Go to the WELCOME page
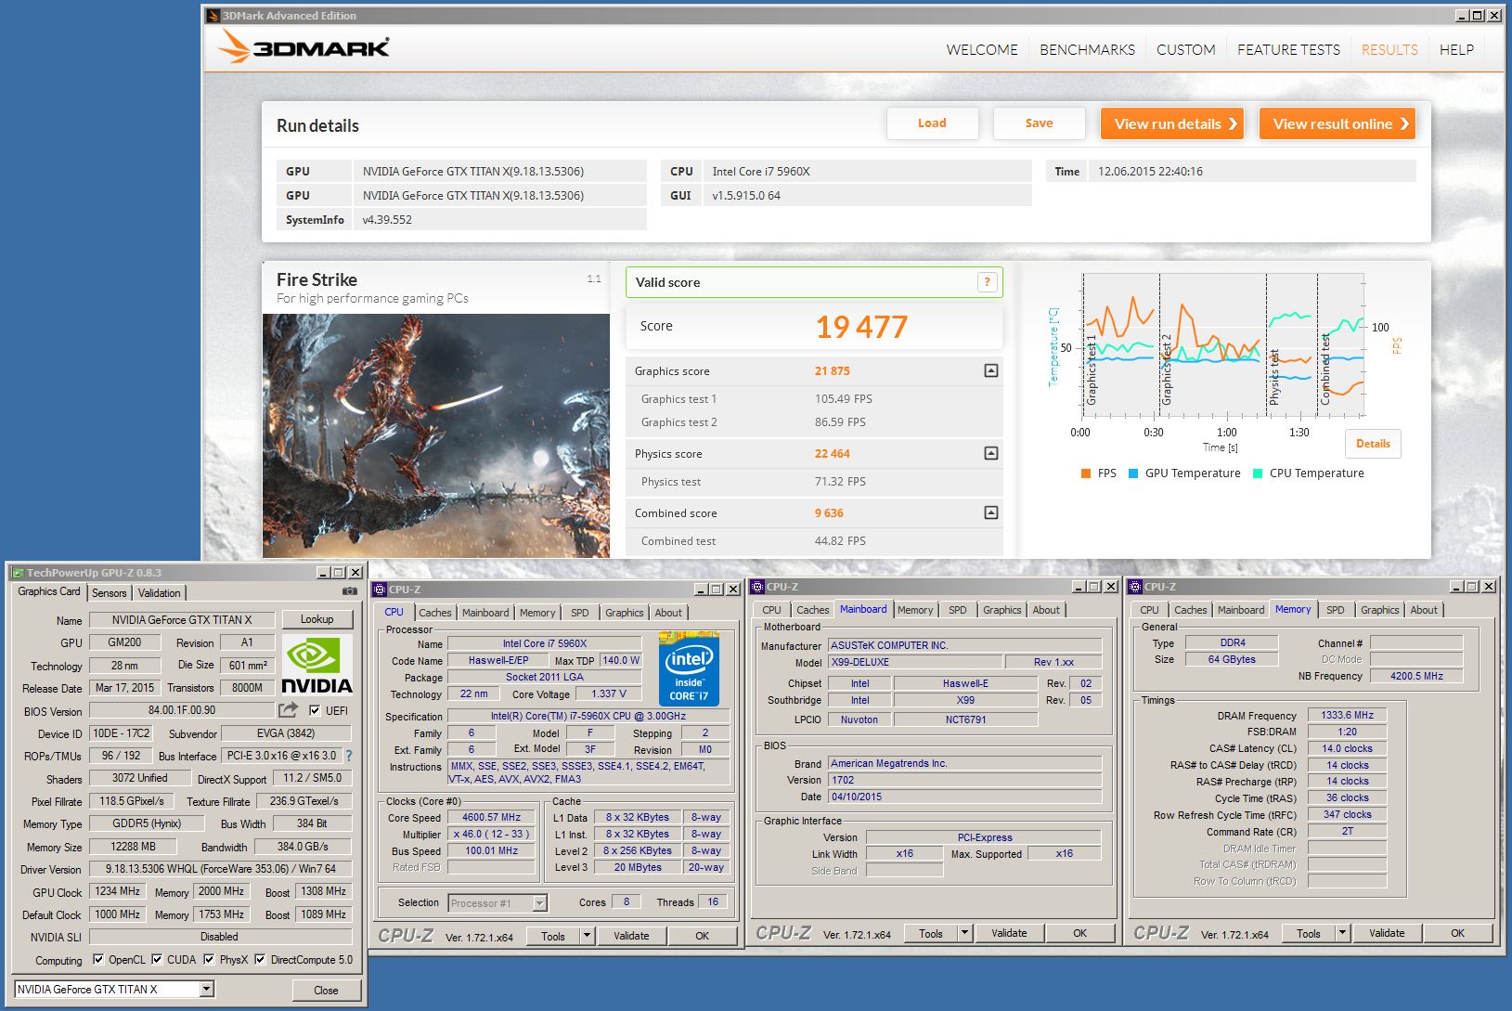This screenshot has height=1011, width=1512. point(982,49)
